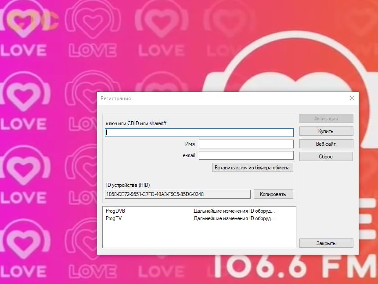
Task: Click the CTC Love logo top-left corner
Action: 30,22
